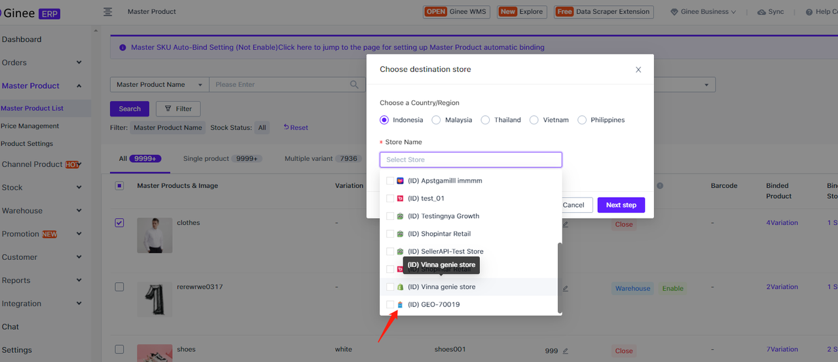Check the (ID) SellerAPI-Test Store checkbox
Screen dimensions: 838x362
390,251
